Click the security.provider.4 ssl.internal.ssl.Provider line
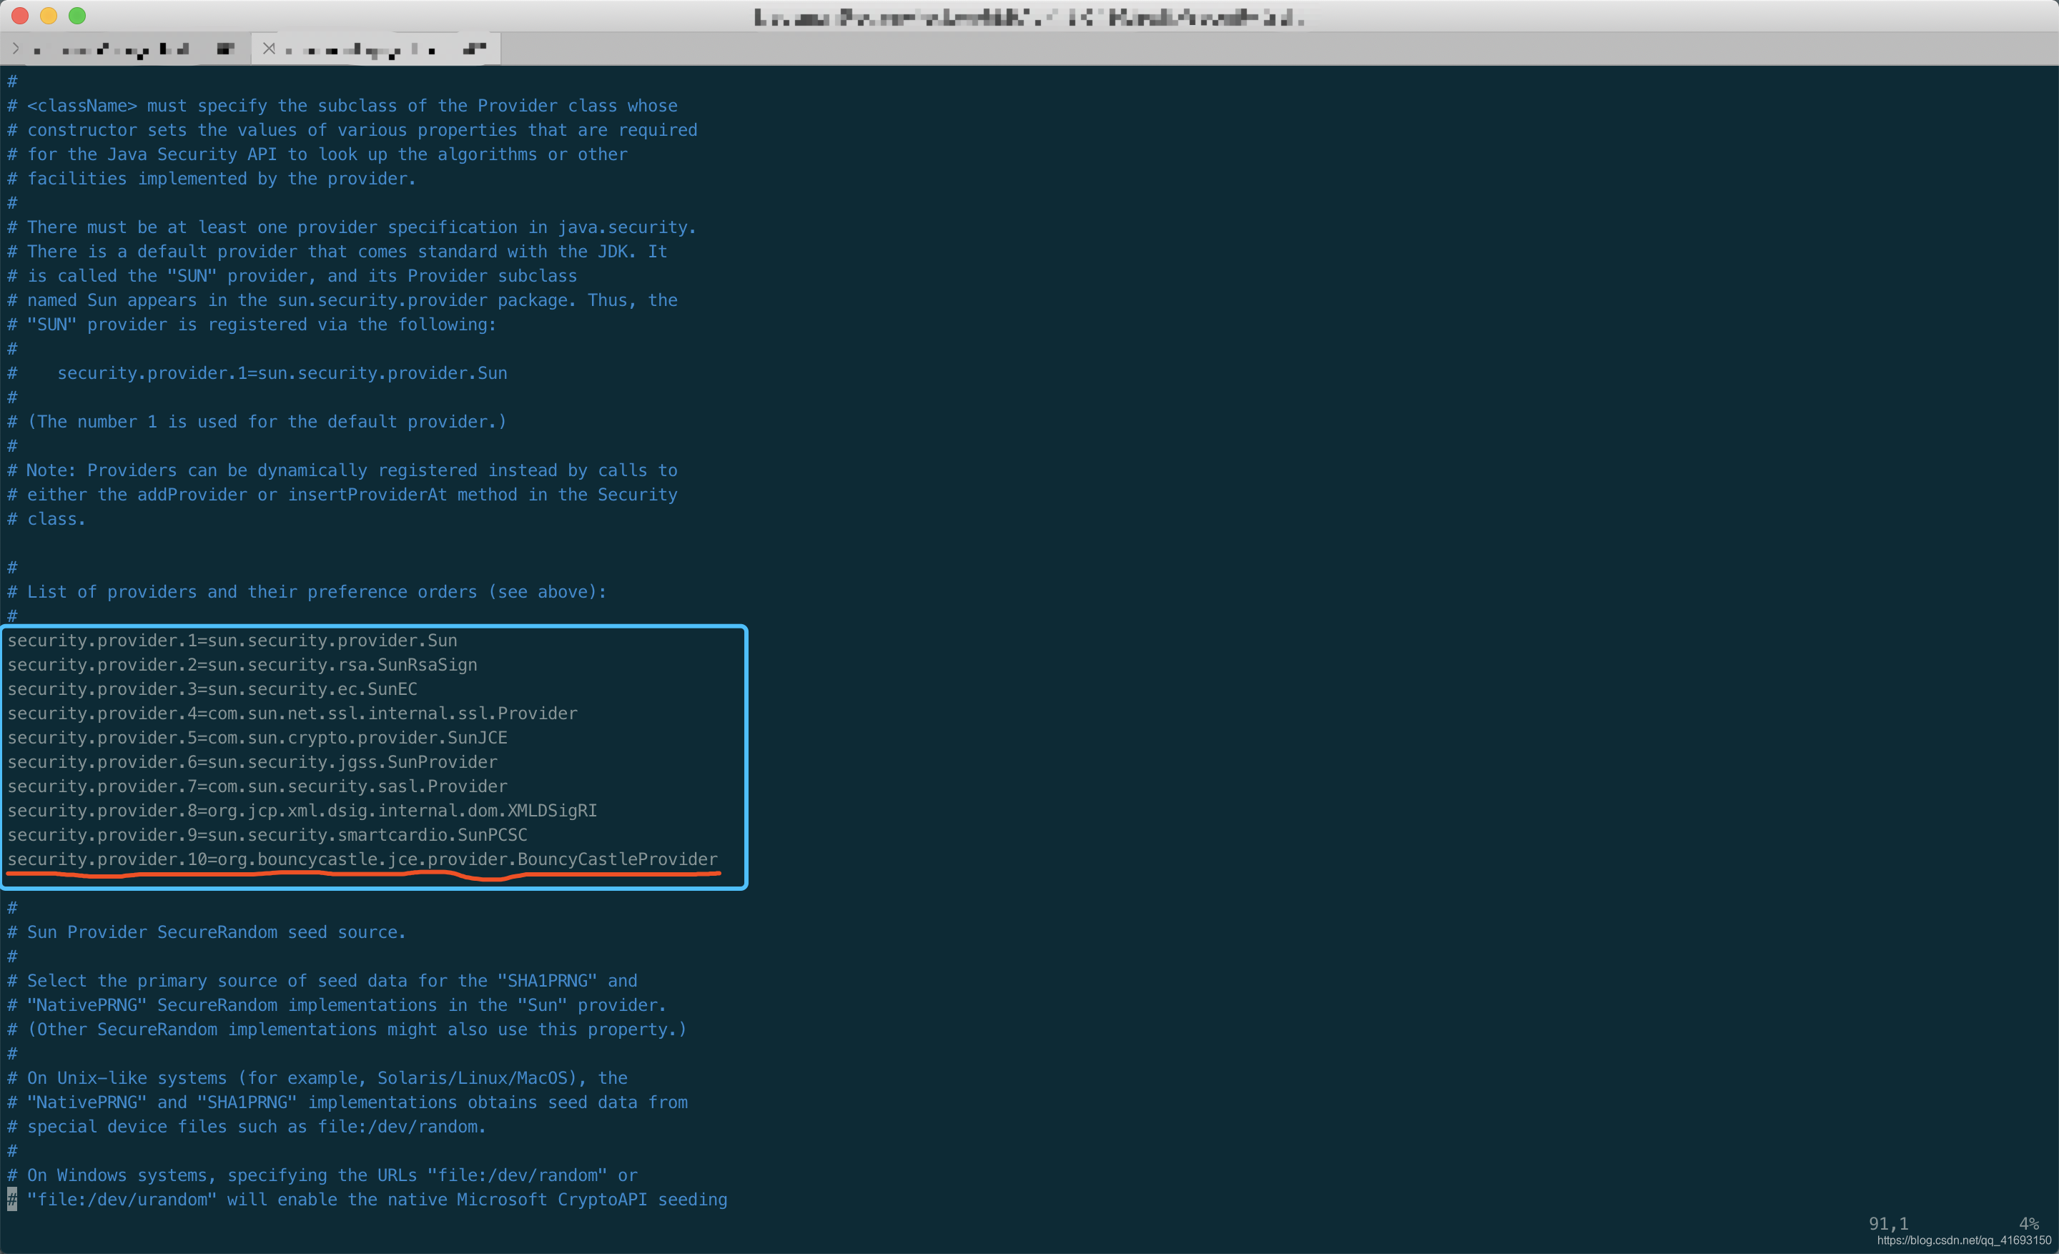2059x1254 pixels. point(292,714)
